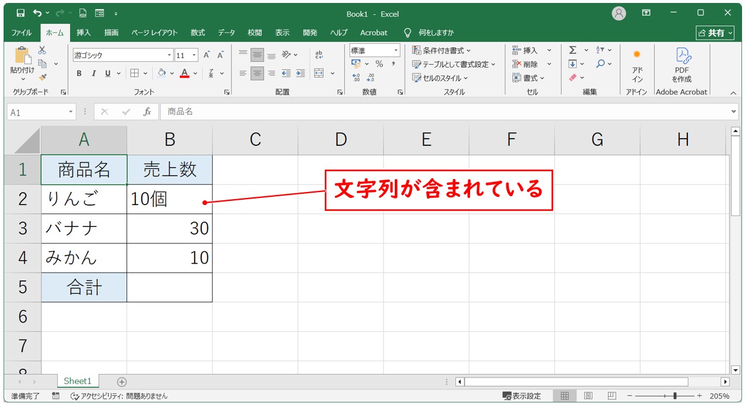Click the percent style icon

tap(379, 64)
